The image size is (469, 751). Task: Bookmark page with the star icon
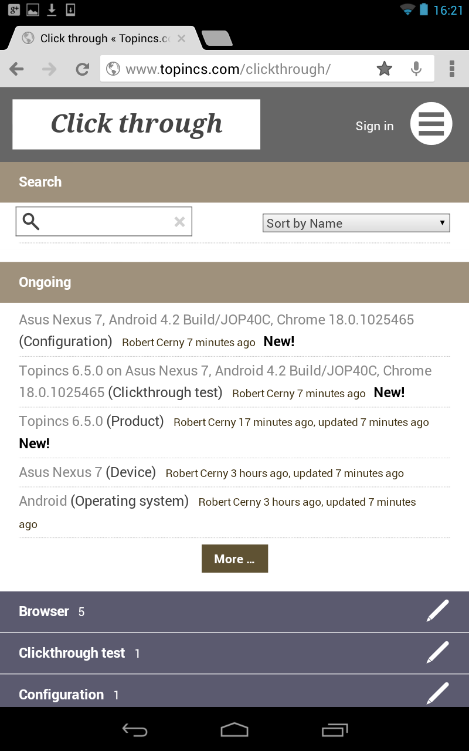pyautogui.click(x=385, y=69)
